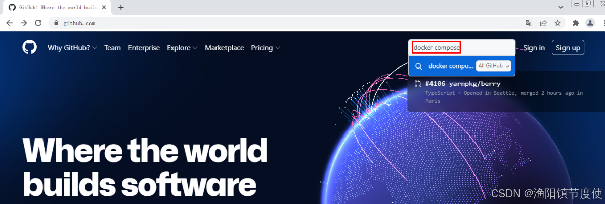Screen dimensions: 605x204
Task: Open a new tab with plus button
Action: [x=121, y=7]
